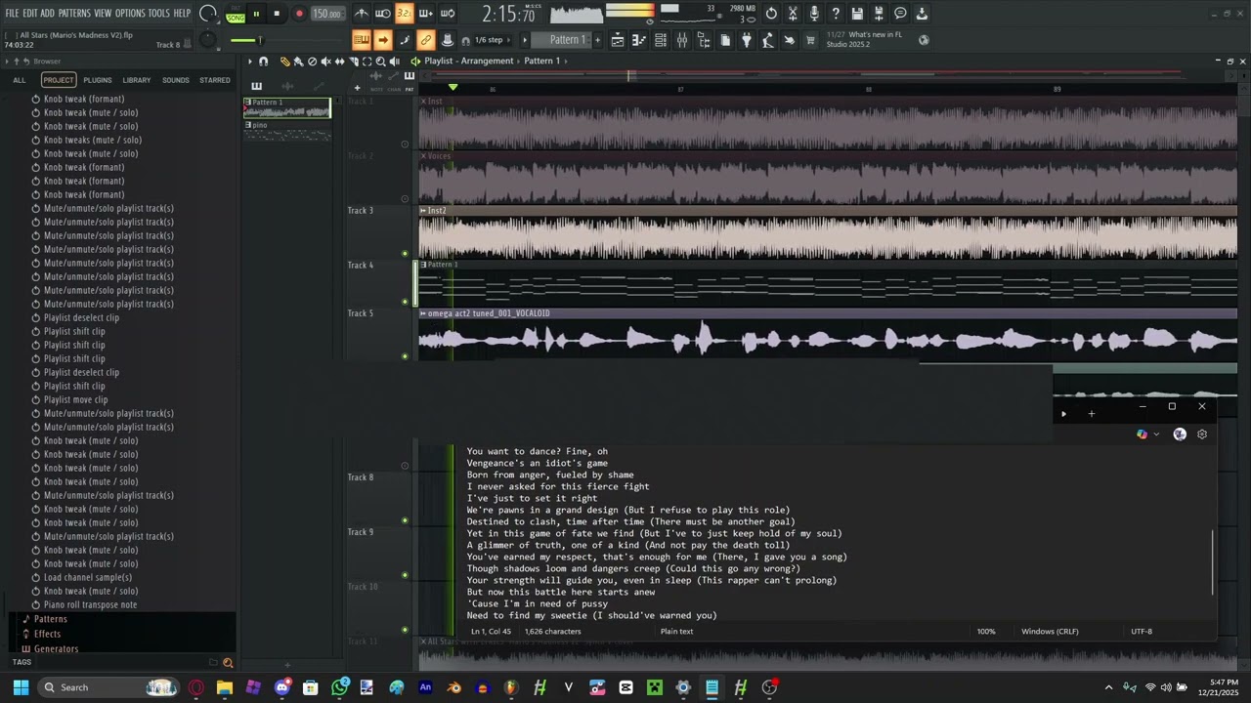The width and height of the screenshot is (1251, 703).
Task: Toggle the auto scrolling arrow icon
Action: coord(383,40)
